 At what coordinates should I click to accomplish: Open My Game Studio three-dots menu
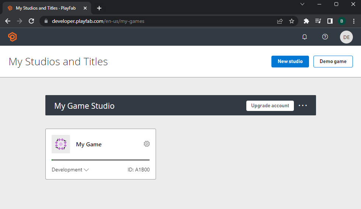tap(303, 105)
